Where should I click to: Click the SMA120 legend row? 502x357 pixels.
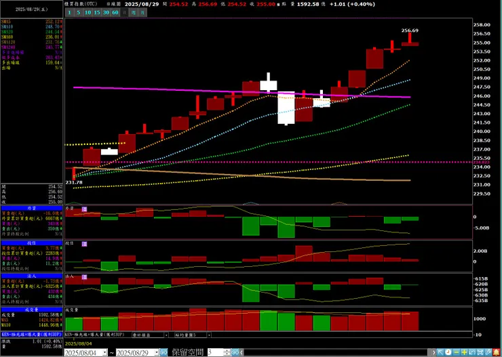pos(32,42)
